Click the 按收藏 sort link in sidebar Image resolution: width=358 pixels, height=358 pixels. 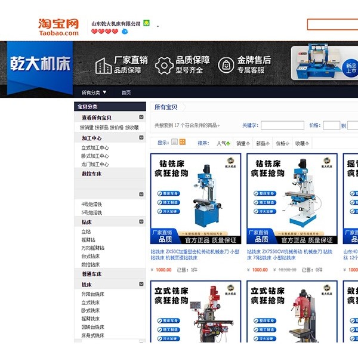[132, 128]
